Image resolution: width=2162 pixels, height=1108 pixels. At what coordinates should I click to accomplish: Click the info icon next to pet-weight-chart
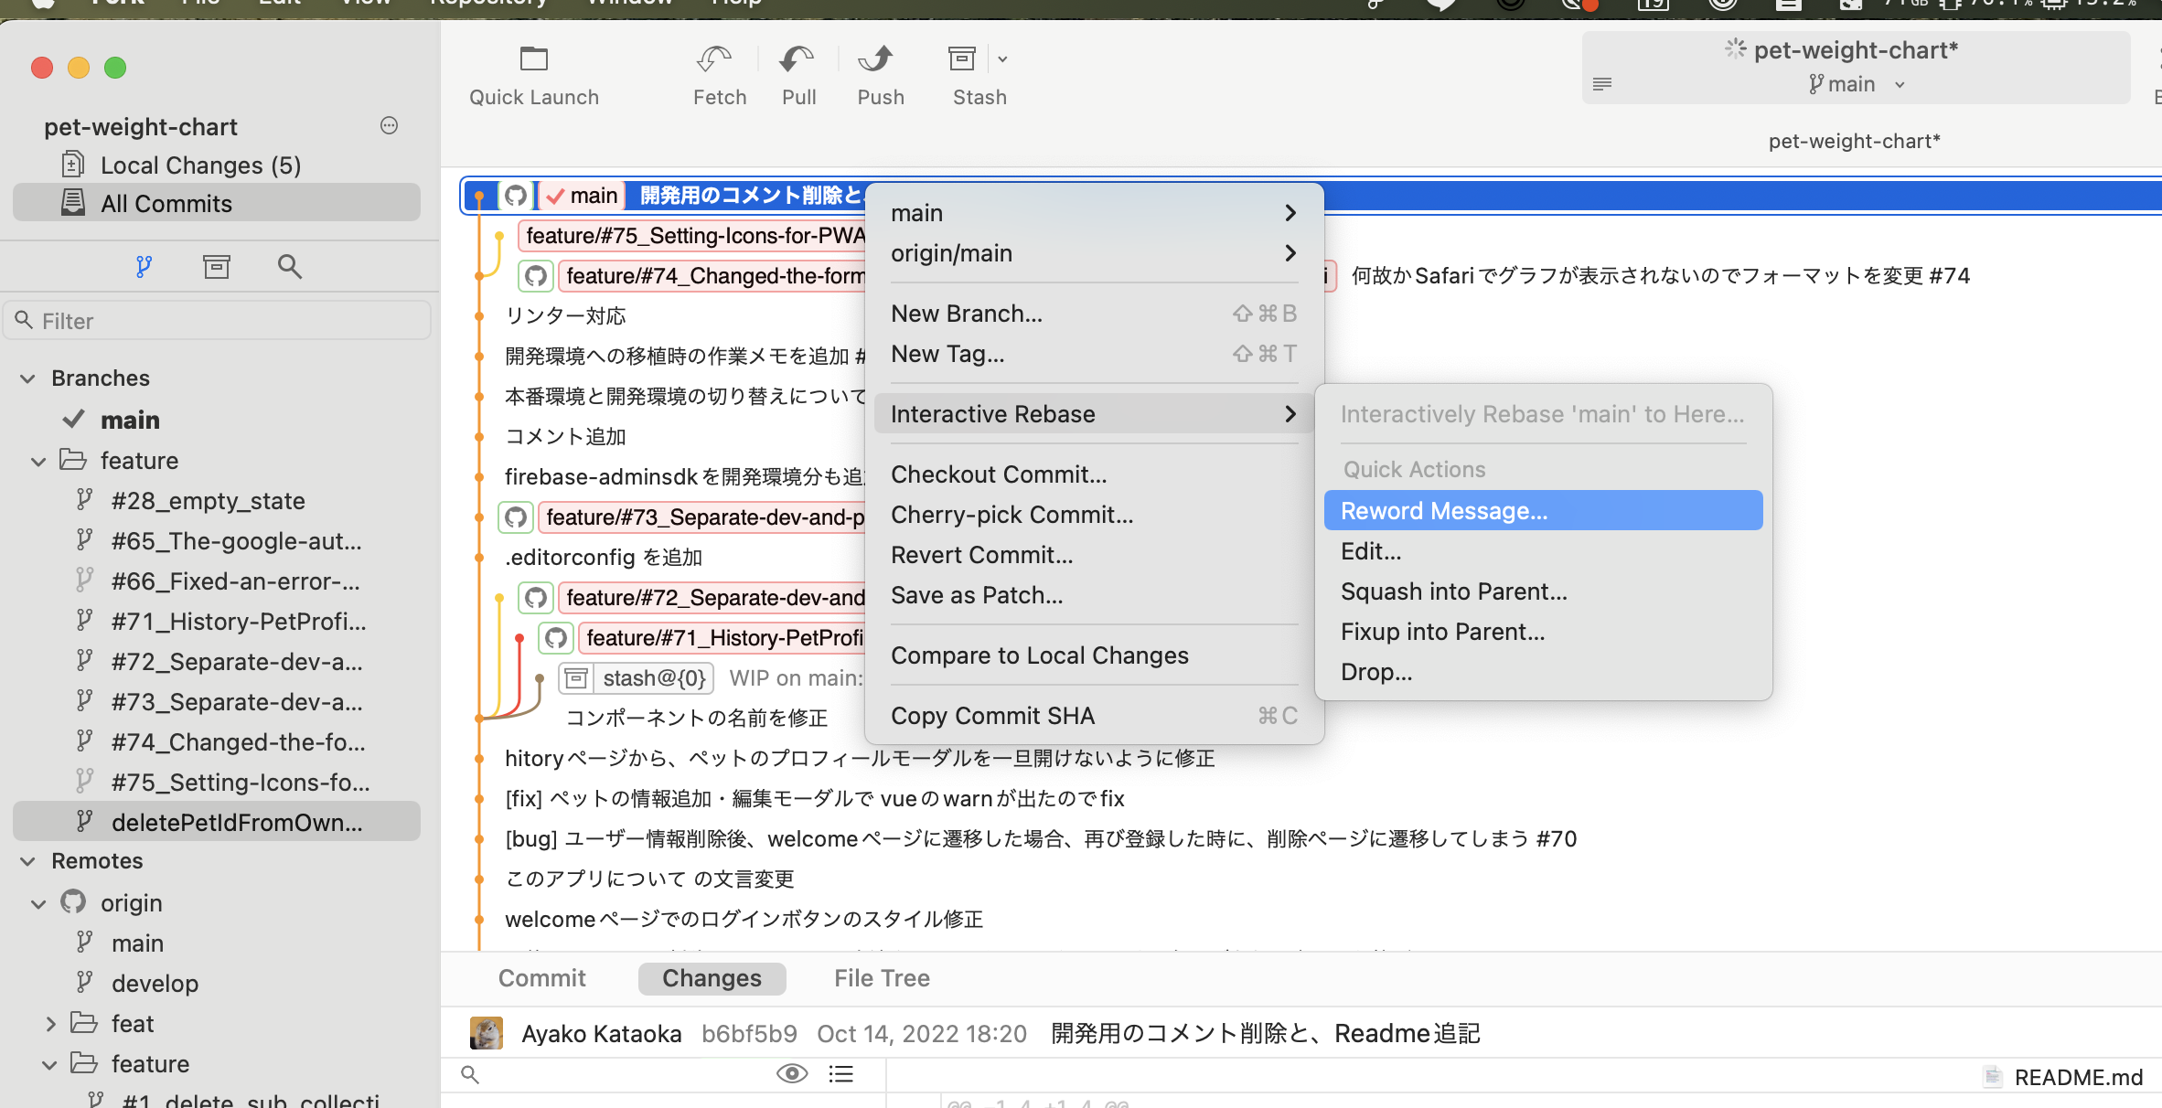coord(389,125)
